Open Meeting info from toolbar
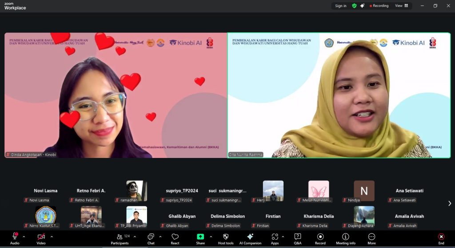Viewport: 455px width, 248px height. tap(345, 238)
